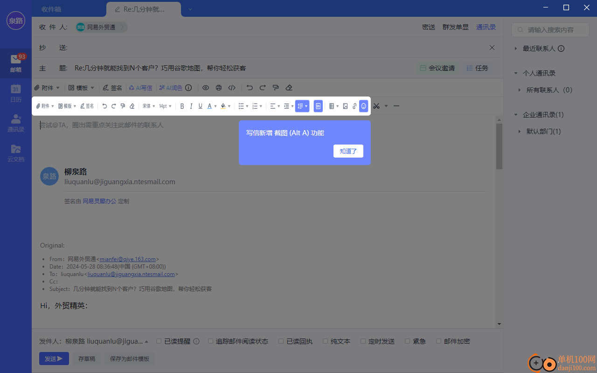The width and height of the screenshot is (597, 373).
Task: Click the indent icon
Action: click(286, 106)
